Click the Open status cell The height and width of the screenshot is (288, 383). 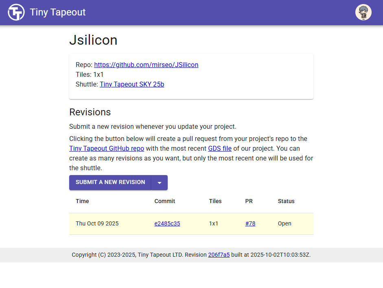[285, 223]
